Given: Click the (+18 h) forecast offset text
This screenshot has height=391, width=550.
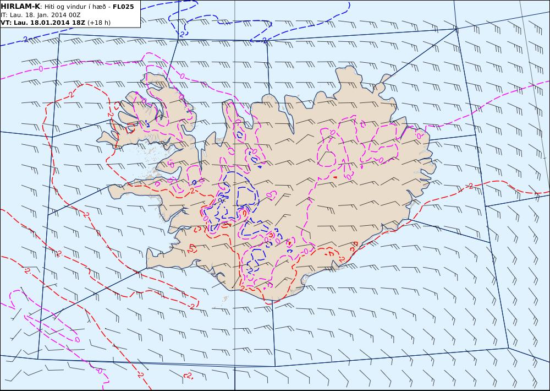Looking at the screenshot, I should 99,23.
